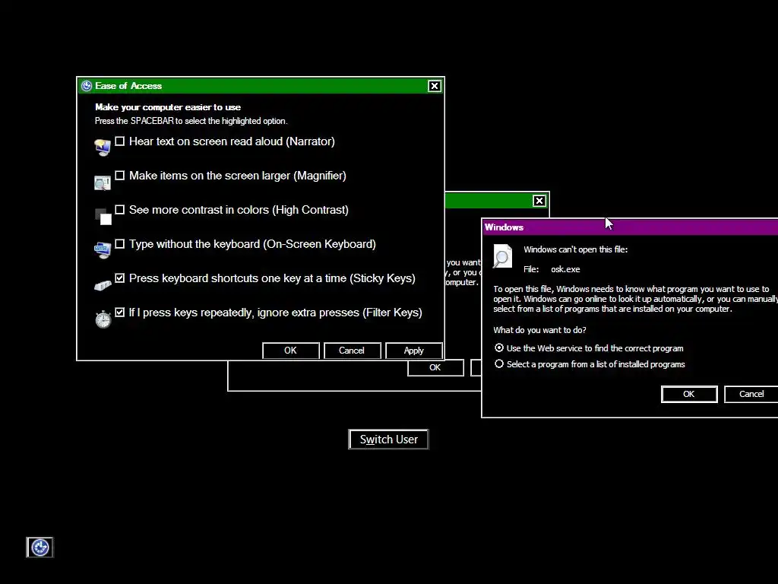The height and width of the screenshot is (584, 778).
Task: Click the Narrator option icon
Action: pos(103,147)
